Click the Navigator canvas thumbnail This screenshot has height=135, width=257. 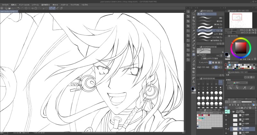click(241, 21)
